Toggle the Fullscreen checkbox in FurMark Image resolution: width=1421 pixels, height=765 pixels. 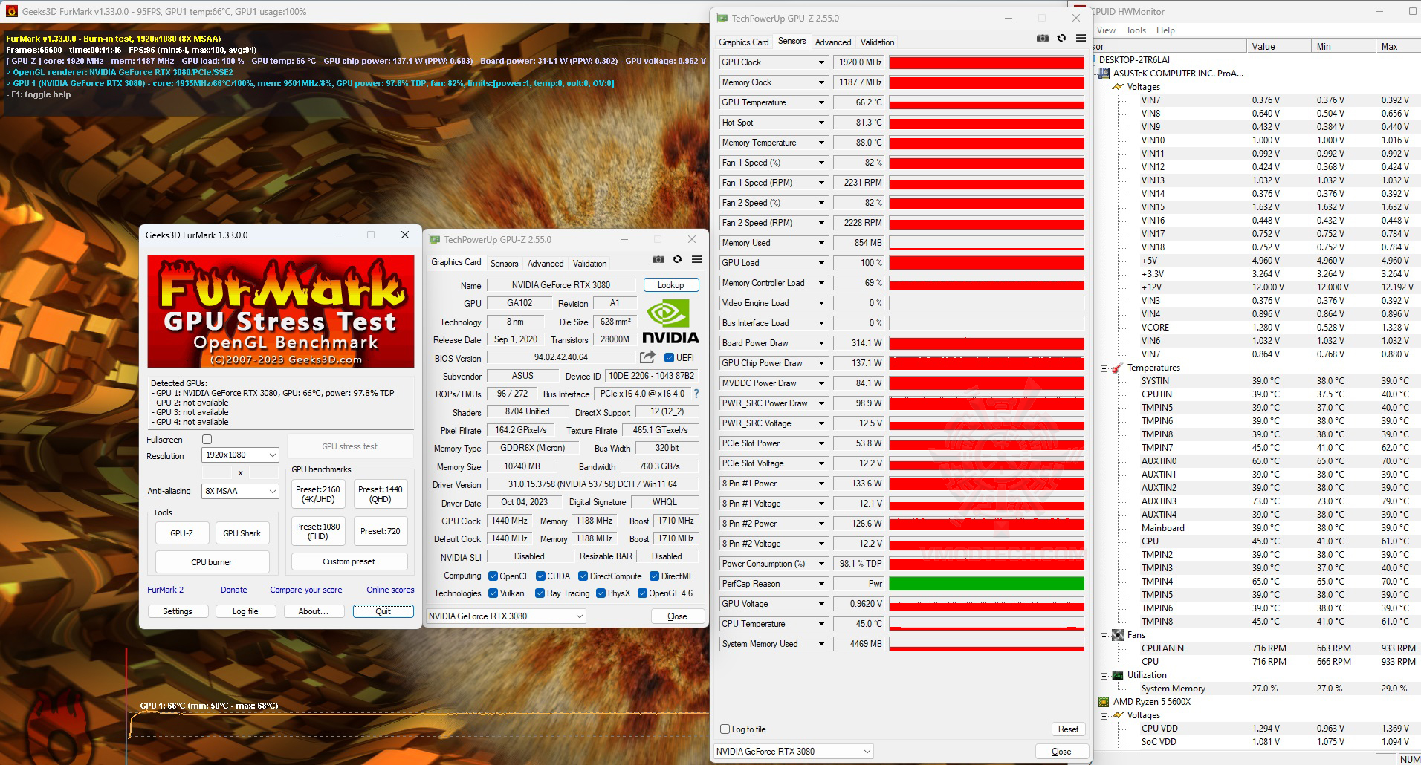point(207,440)
